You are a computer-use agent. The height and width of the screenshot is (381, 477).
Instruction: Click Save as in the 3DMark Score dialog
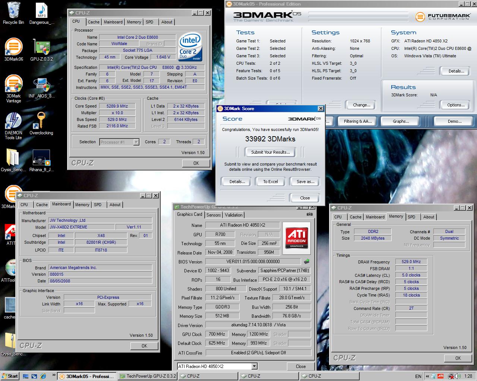(x=305, y=182)
